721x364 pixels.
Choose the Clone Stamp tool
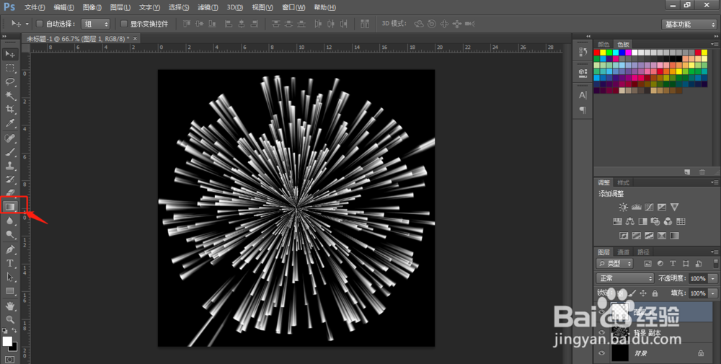tap(9, 166)
